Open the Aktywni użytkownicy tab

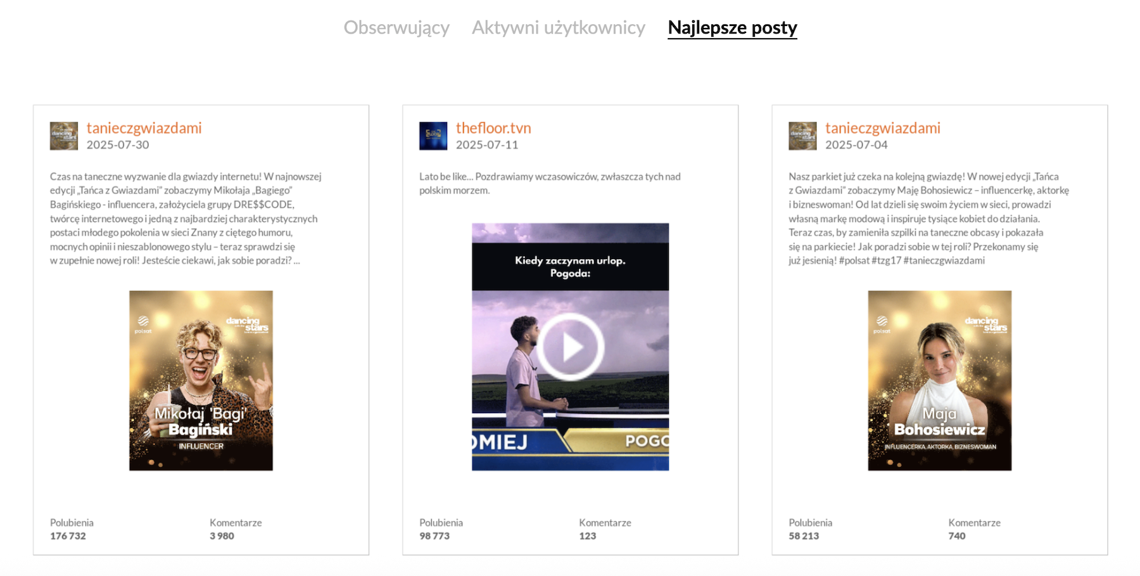558,28
